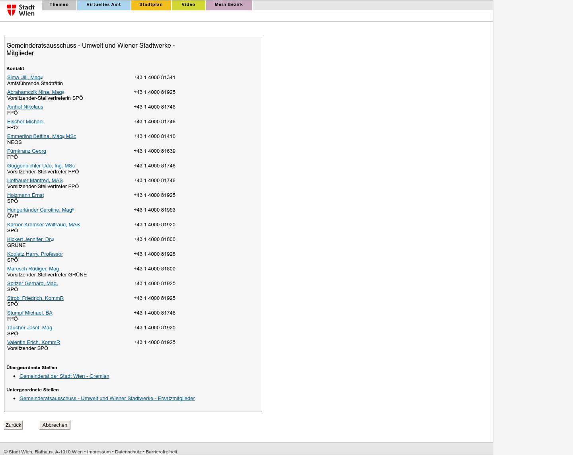
Task: View Karner-Kremser Waltraud, MAS details
Action: (x=43, y=225)
